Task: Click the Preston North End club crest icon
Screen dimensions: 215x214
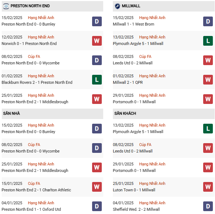Action: (x=6, y=6)
